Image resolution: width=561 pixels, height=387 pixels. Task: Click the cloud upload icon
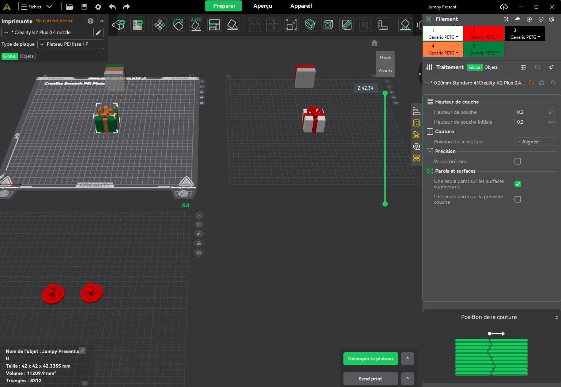click(x=504, y=7)
